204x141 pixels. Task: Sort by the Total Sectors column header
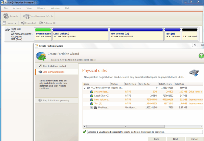[x=166, y=84]
